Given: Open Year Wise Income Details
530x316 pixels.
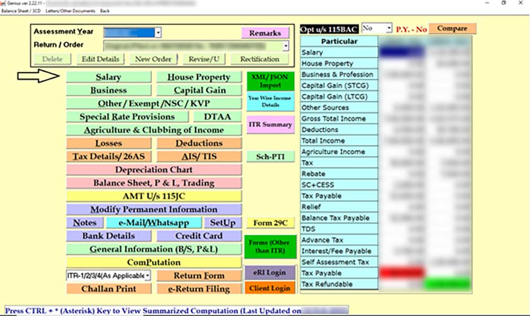Looking at the screenshot, I should (x=270, y=101).
